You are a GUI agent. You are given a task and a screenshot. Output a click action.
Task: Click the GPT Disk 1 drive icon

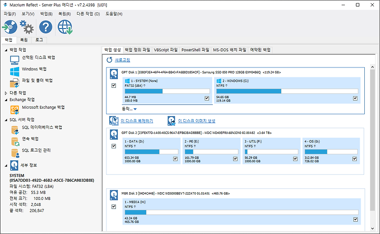(x=114, y=74)
